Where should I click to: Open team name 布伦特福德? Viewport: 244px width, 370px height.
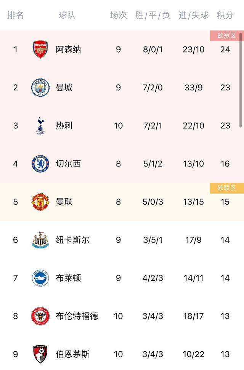[77, 316]
